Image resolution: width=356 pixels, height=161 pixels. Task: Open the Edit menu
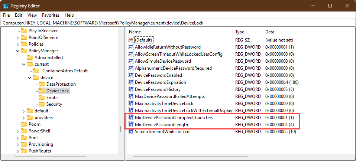coord(19,15)
